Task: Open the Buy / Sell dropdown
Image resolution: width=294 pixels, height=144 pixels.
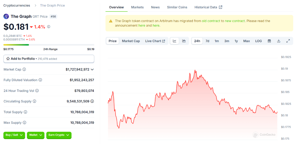Action: pyautogui.click(x=14, y=135)
